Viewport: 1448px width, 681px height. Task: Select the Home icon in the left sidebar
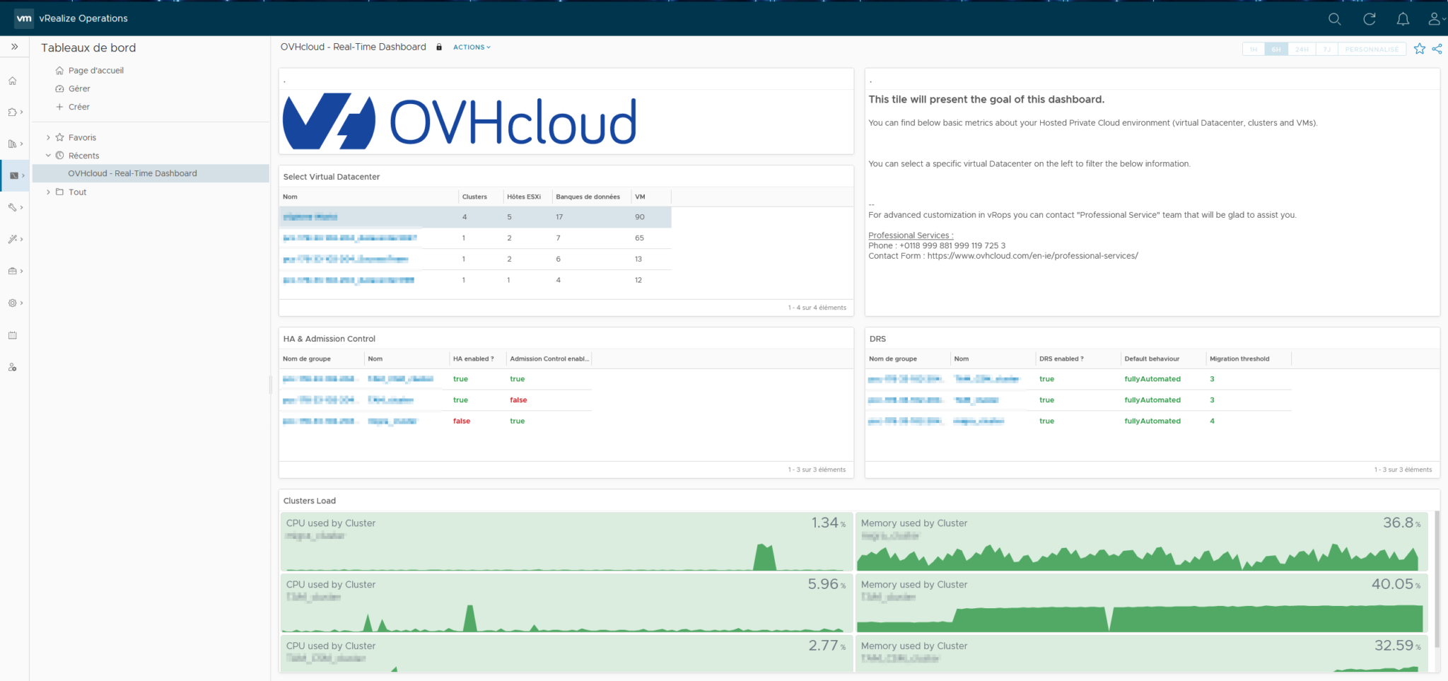click(x=13, y=81)
